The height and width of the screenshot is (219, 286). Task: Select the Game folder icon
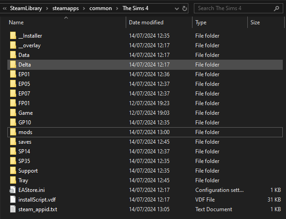[x=12, y=113]
